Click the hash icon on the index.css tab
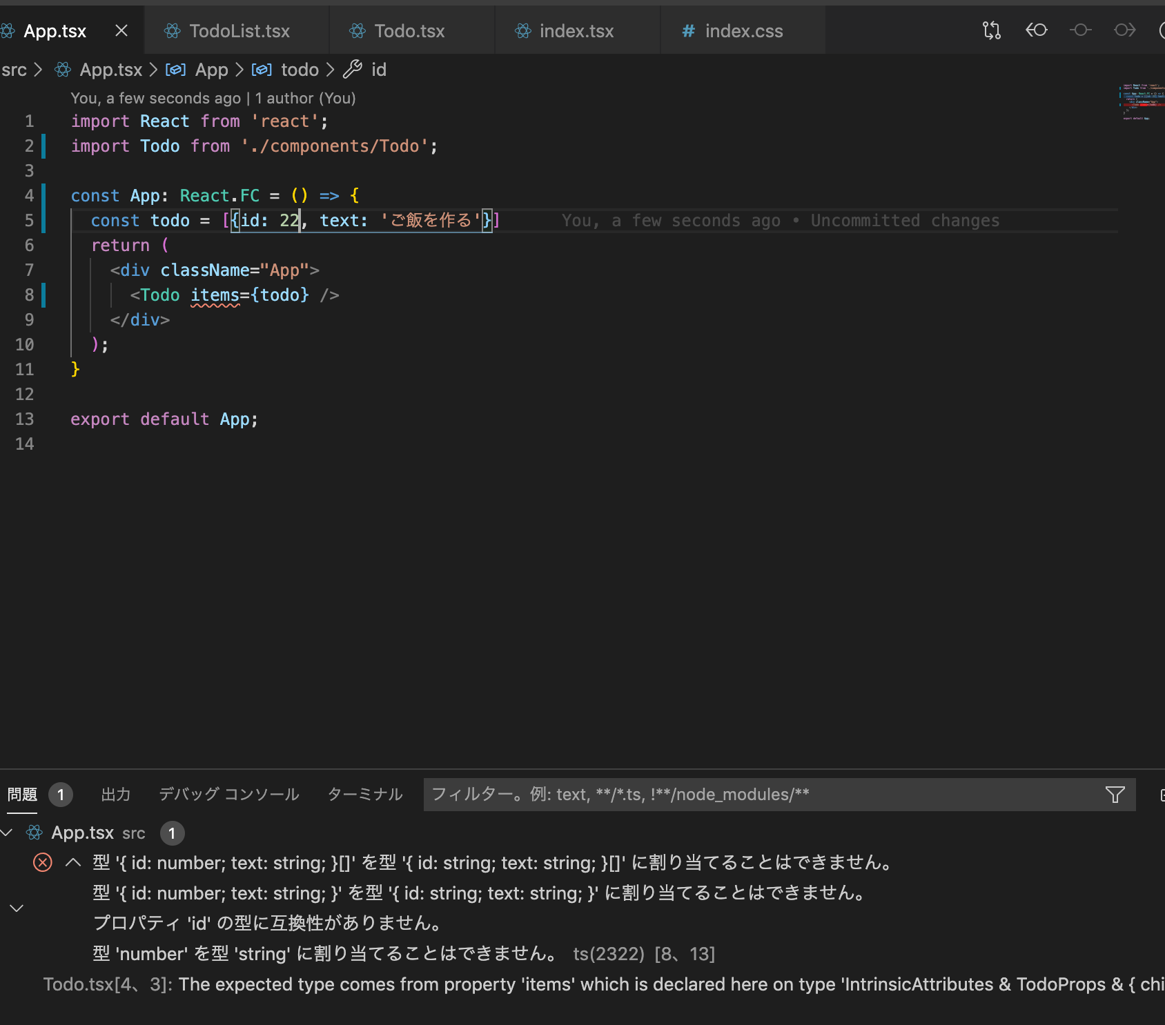The image size is (1165, 1025). point(688,30)
